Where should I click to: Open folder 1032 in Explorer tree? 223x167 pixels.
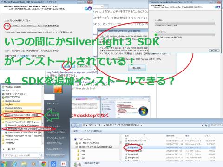coord(81,158)
